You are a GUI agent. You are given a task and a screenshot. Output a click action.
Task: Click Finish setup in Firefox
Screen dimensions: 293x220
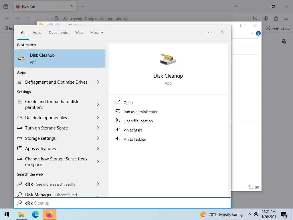[278, 28]
